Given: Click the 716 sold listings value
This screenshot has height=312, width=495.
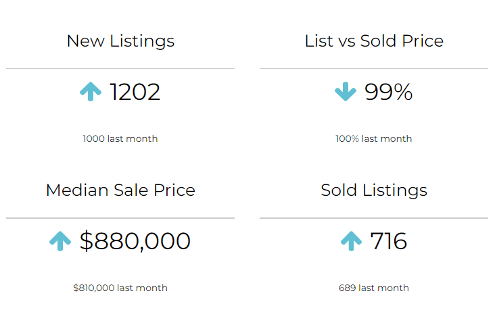Looking at the screenshot, I should [389, 241].
